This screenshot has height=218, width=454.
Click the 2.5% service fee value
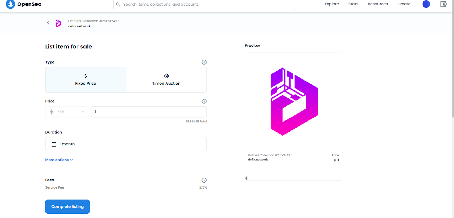coord(203,187)
